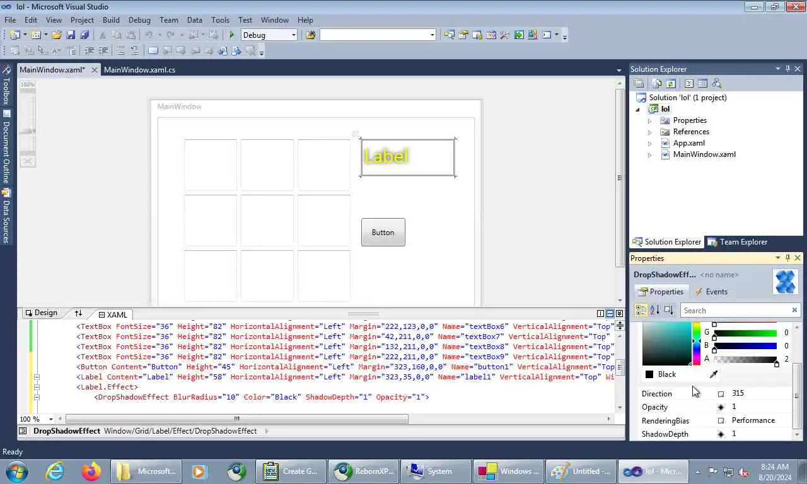Image resolution: width=807 pixels, height=484 pixels.
Task: Click Solution Explorer Properties toolbar icon
Action: 639,83
